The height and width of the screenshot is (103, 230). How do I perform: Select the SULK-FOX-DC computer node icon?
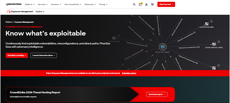(x=114, y=38)
